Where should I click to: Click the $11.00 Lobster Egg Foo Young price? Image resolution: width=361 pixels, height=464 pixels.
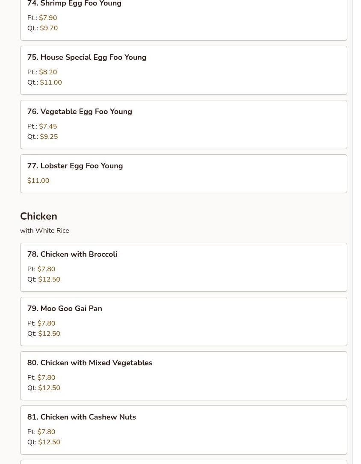click(x=38, y=181)
